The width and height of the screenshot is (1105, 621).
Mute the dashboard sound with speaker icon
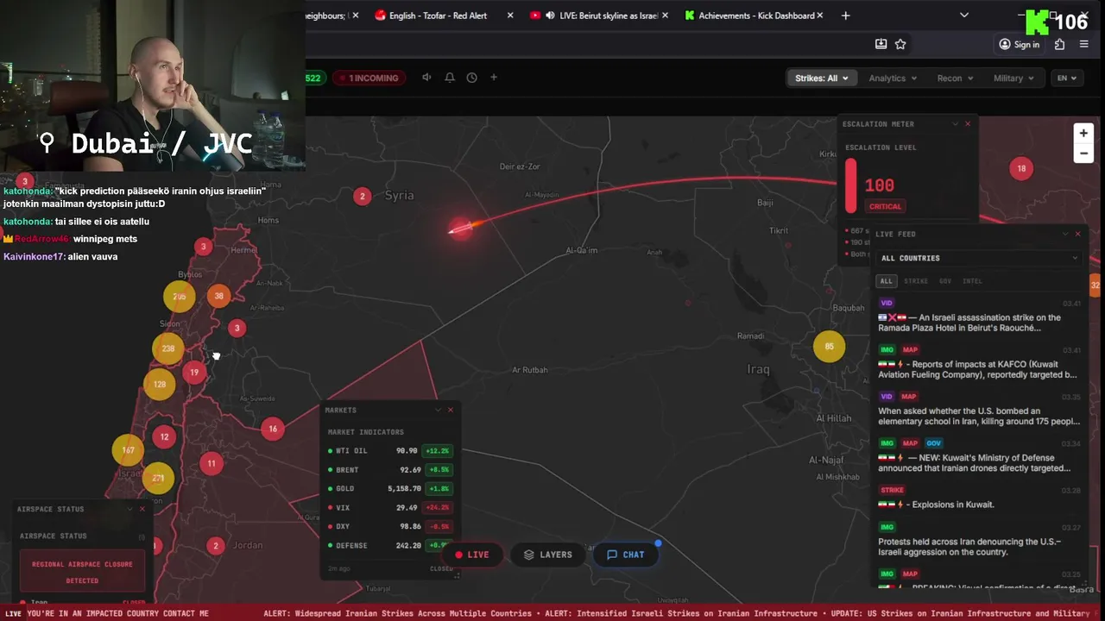coord(426,78)
